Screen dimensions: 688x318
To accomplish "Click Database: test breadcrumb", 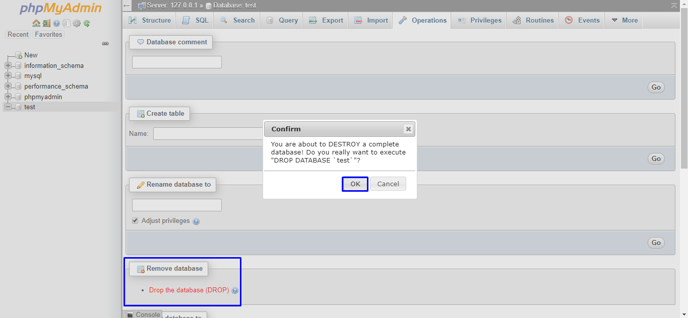I will click(x=231, y=6).
